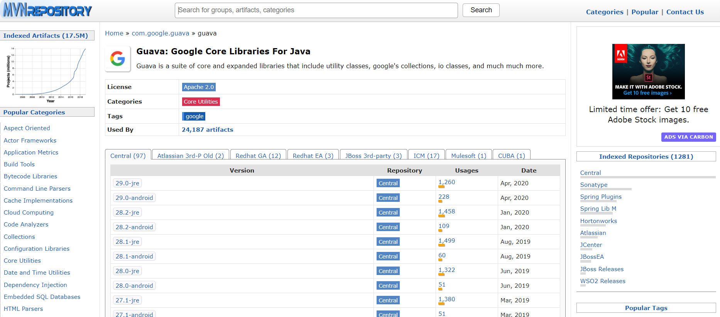Open Popular Tags header link
The image size is (720, 317).
click(646, 308)
